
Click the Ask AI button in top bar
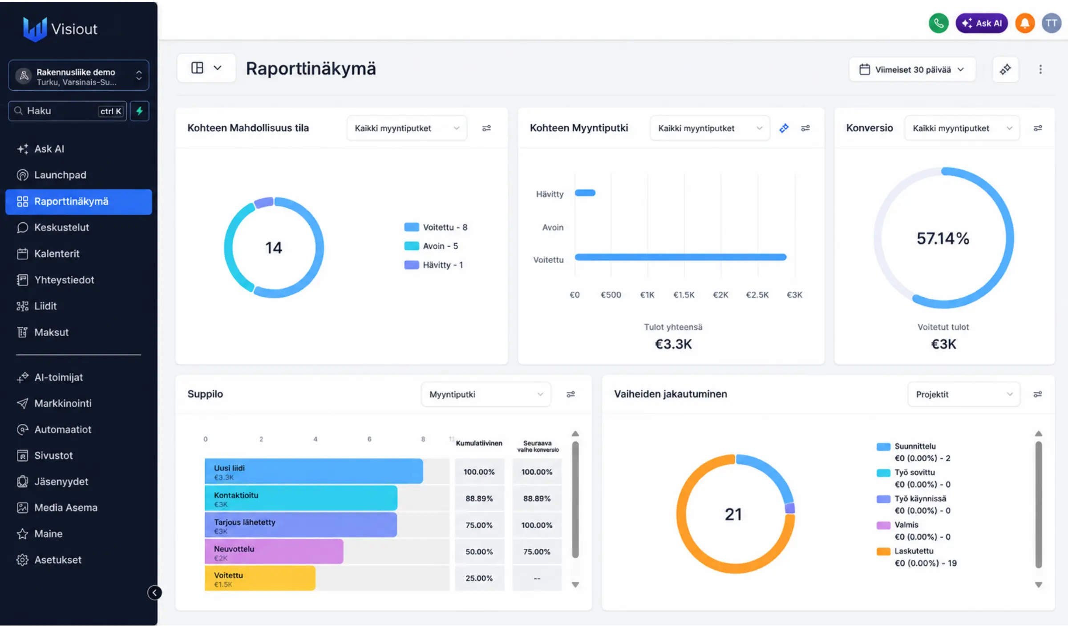coord(982,23)
